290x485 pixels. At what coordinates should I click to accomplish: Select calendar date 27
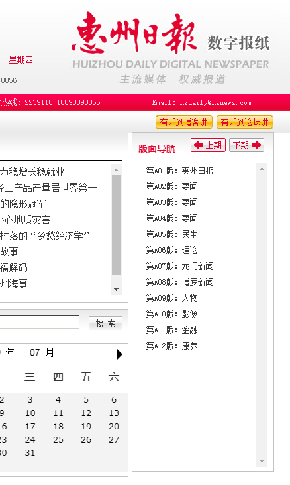coord(114,439)
